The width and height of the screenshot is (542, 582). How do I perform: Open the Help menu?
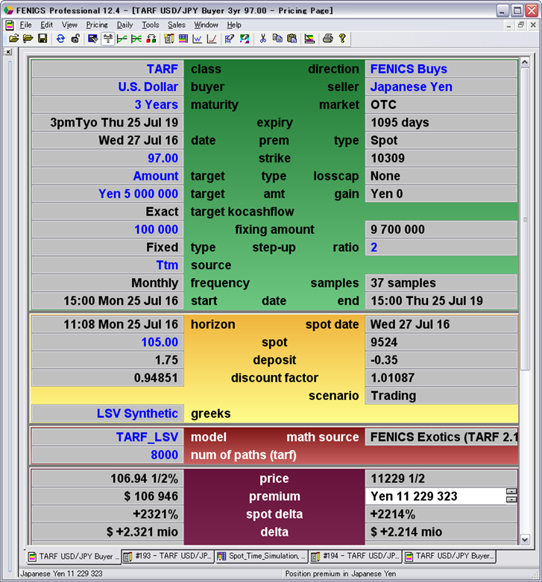coord(234,25)
